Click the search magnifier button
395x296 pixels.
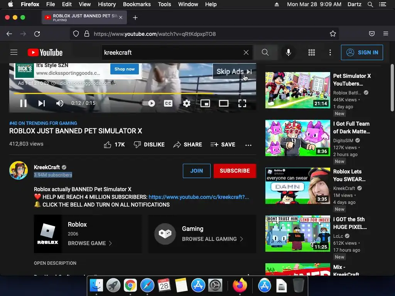click(x=265, y=52)
